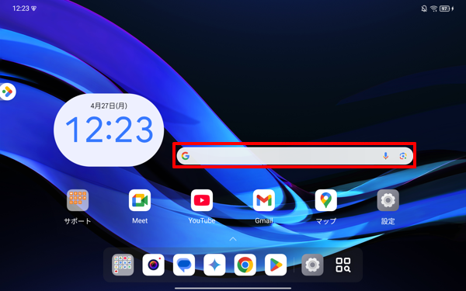Open the clock widget showing 12:23
Screen dimensions: 466x291
coord(109,130)
